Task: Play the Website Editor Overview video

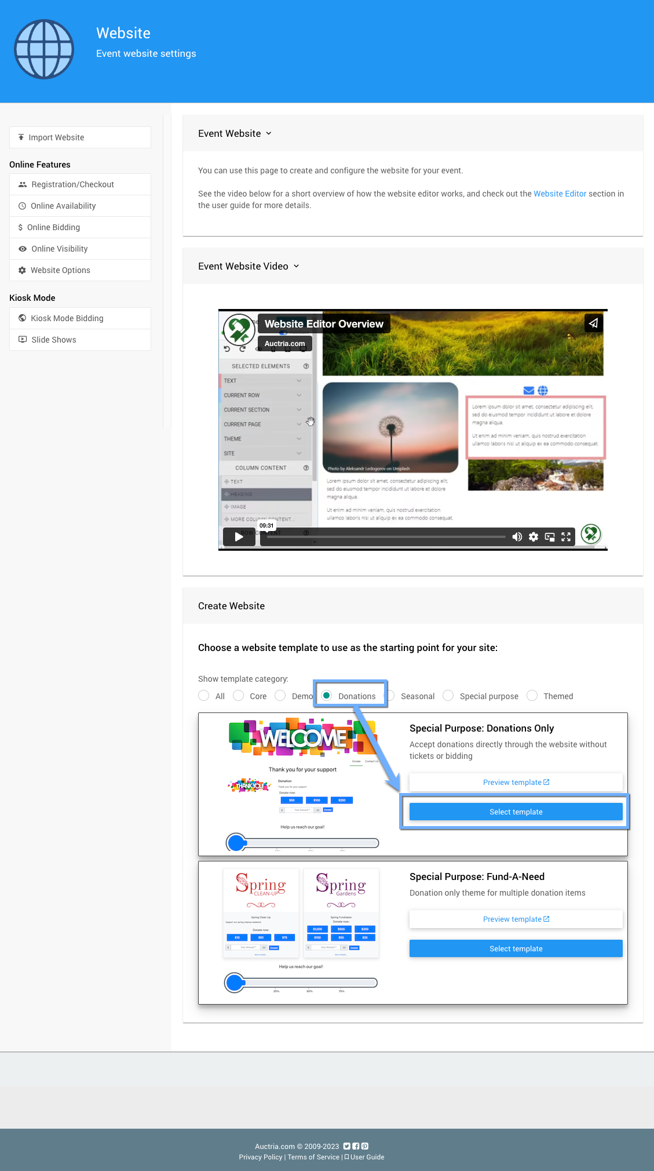Action: 239,537
